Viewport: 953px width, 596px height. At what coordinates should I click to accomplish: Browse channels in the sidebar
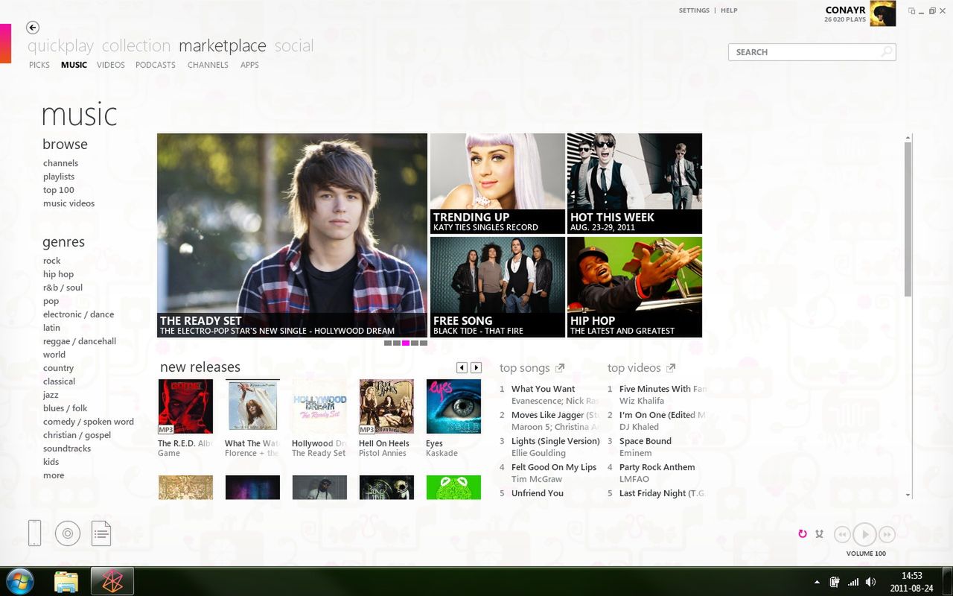pos(60,163)
